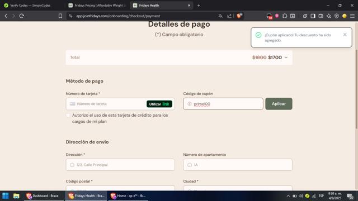Switch to Fridays Pricing tab
Screen dimensions: 358x201
click(97, 5)
